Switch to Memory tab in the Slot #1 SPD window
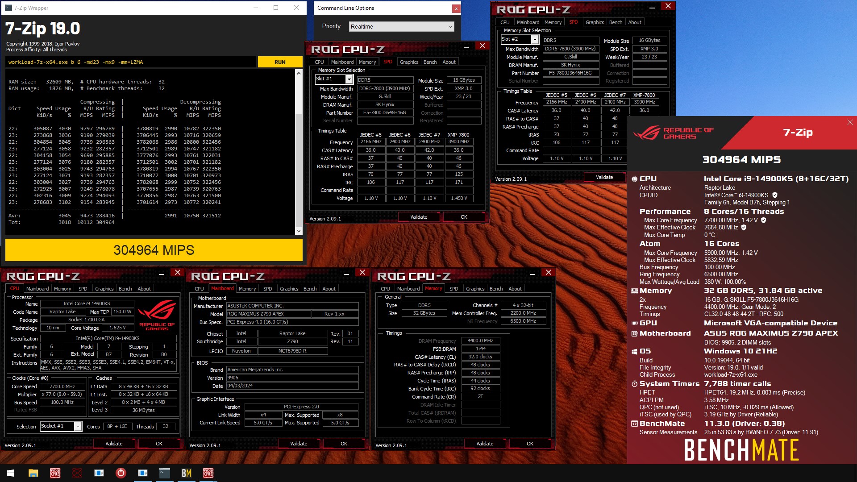Screen dimensions: 857x482 (x=367, y=62)
